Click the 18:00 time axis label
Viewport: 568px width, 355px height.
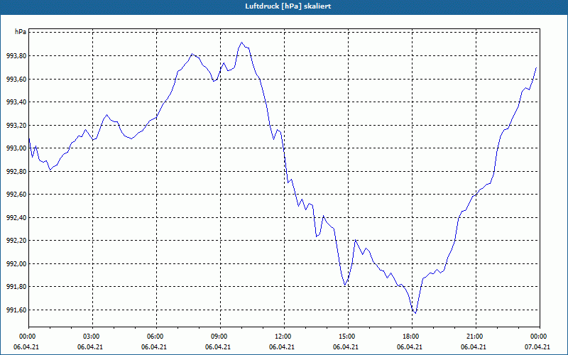412,337
